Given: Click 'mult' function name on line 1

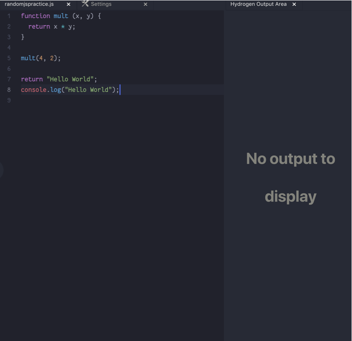Looking at the screenshot, I should coord(61,16).
